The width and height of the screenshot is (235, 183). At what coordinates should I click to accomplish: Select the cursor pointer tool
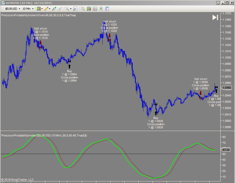(x=68, y=9)
